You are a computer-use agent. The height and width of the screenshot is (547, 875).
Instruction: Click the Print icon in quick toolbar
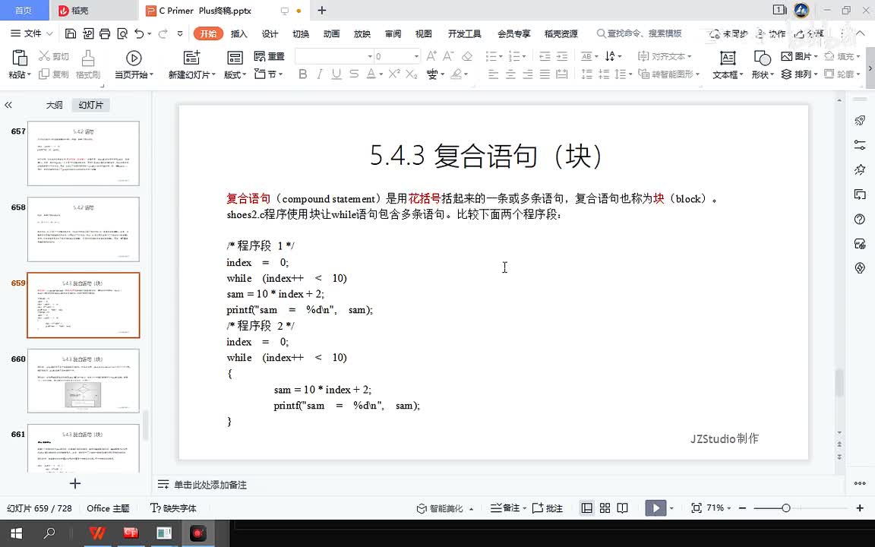pyautogui.click(x=105, y=33)
